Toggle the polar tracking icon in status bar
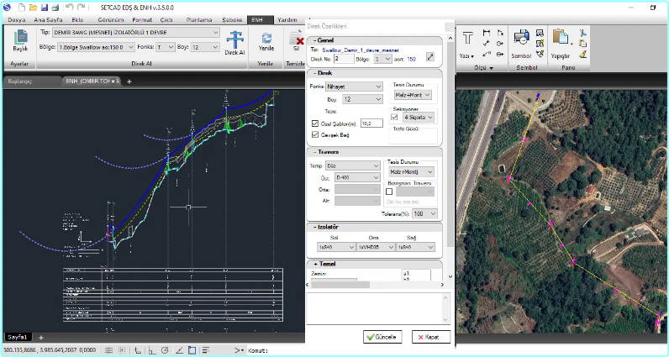This screenshot has height=357, width=669. point(165,350)
